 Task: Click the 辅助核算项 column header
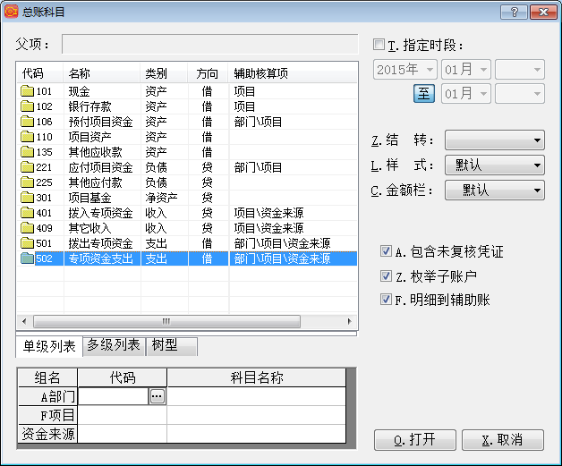293,73
